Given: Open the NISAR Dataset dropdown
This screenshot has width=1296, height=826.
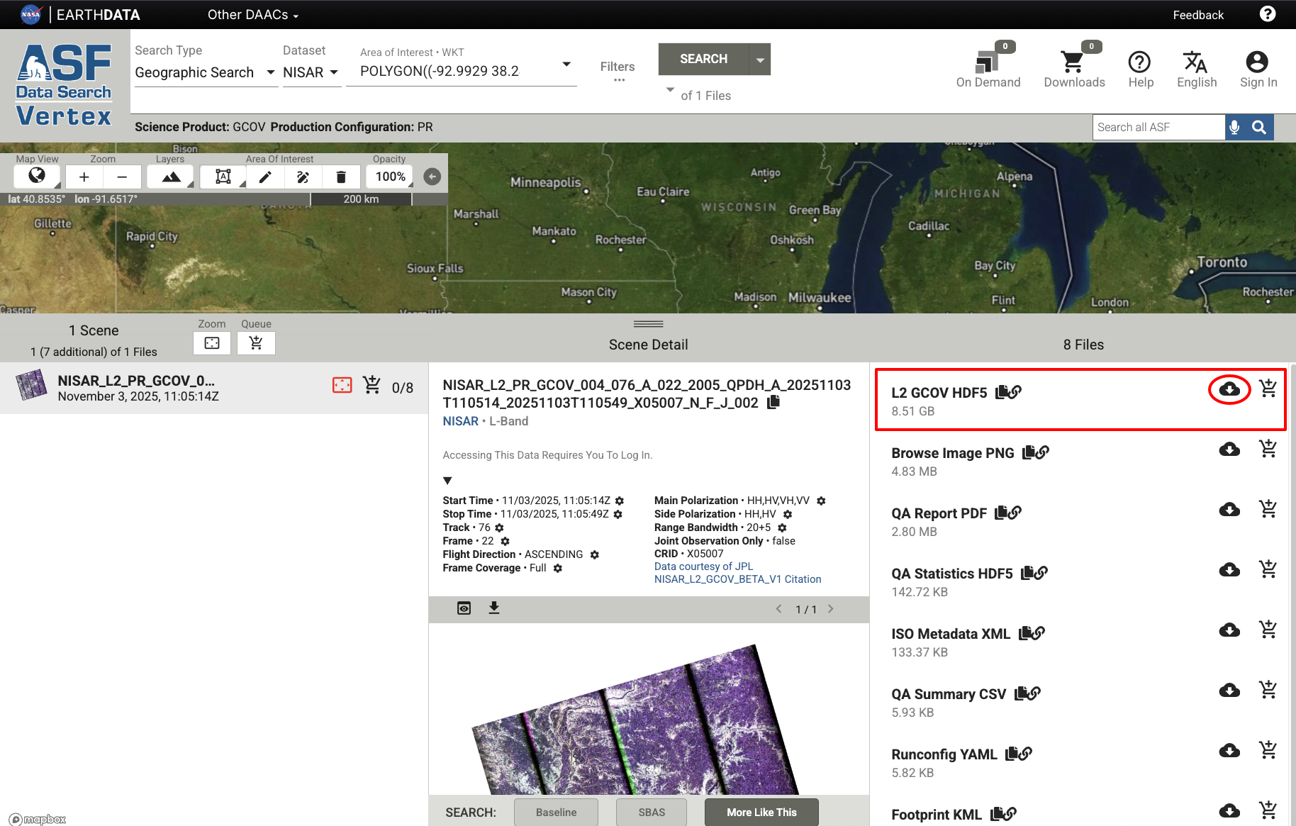Looking at the screenshot, I should tap(311, 72).
